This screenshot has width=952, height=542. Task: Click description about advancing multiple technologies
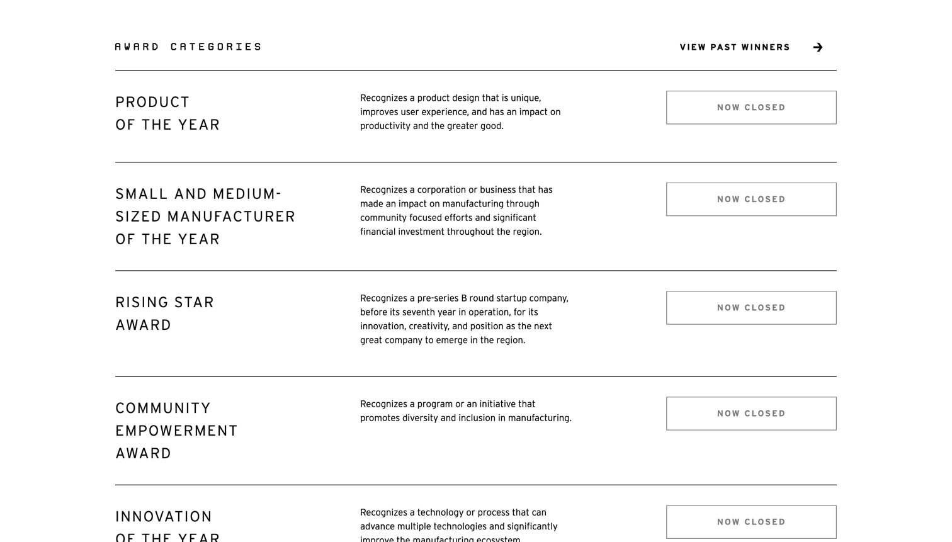458,526
